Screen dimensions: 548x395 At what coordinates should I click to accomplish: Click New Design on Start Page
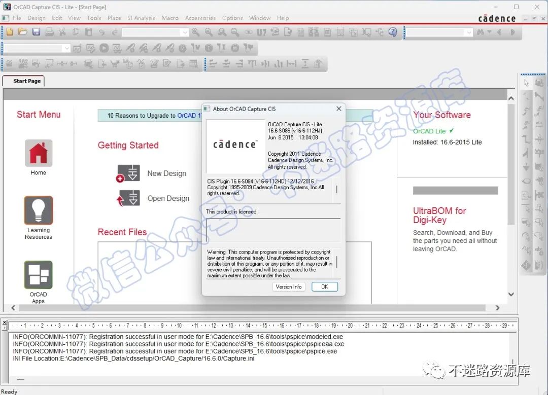point(167,173)
